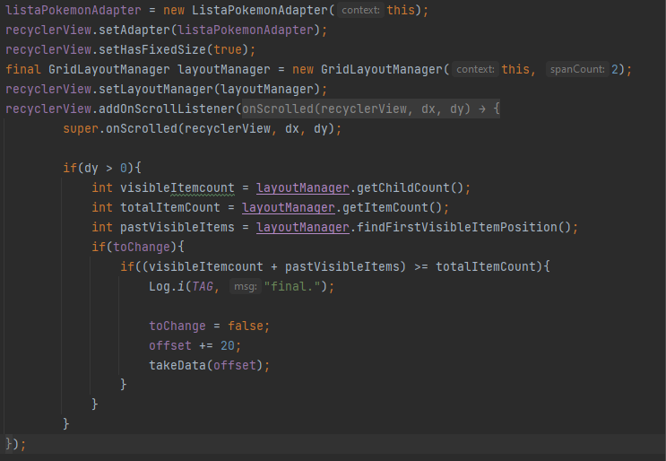Click the "msg:" parameter hint
The width and height of the screenshot is (666, 461).
pos(246,286)
